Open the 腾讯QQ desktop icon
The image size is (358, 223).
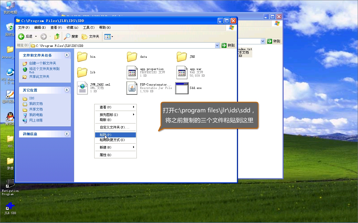pyautogui.click(x=10, y=119)
